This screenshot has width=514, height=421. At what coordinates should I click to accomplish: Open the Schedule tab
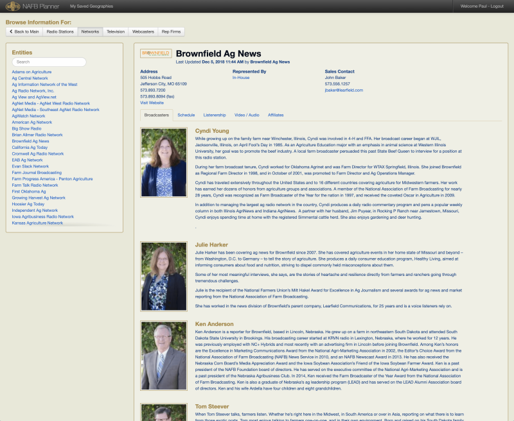pos(186,116)
